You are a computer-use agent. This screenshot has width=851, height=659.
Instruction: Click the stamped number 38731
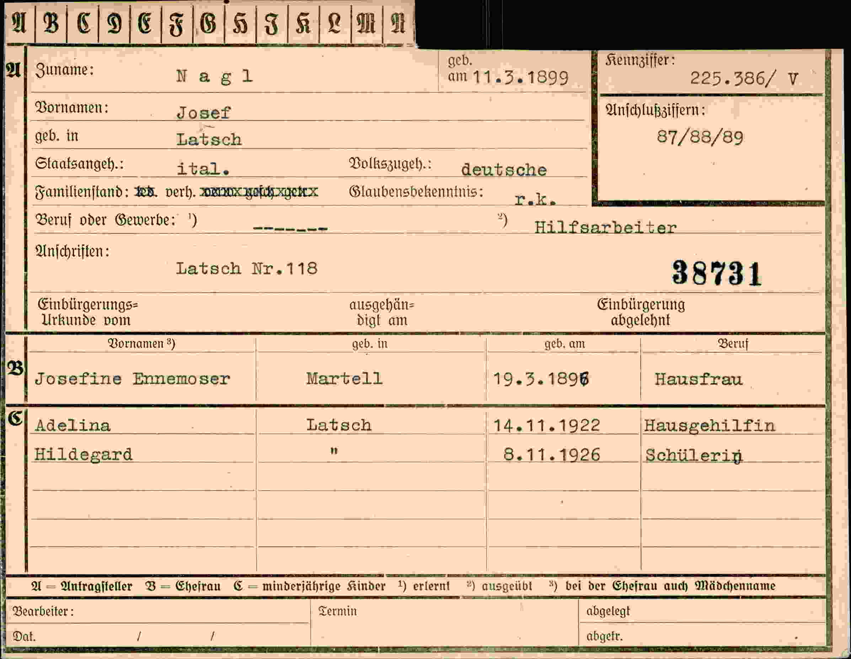716,273
